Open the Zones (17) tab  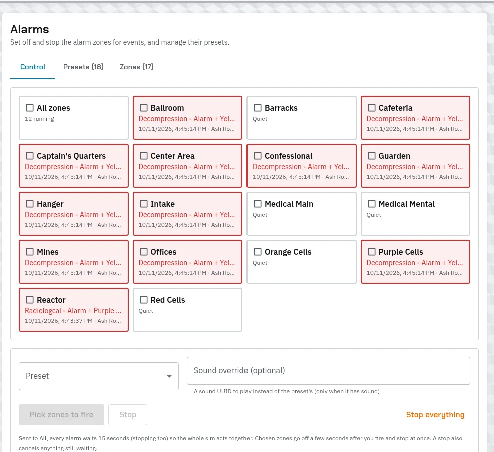(x=137, y=67)
